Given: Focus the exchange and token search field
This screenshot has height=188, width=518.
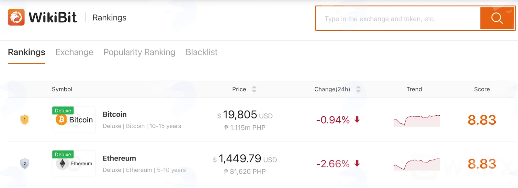Looking at the screenshot, I should [x=398, y=18].
